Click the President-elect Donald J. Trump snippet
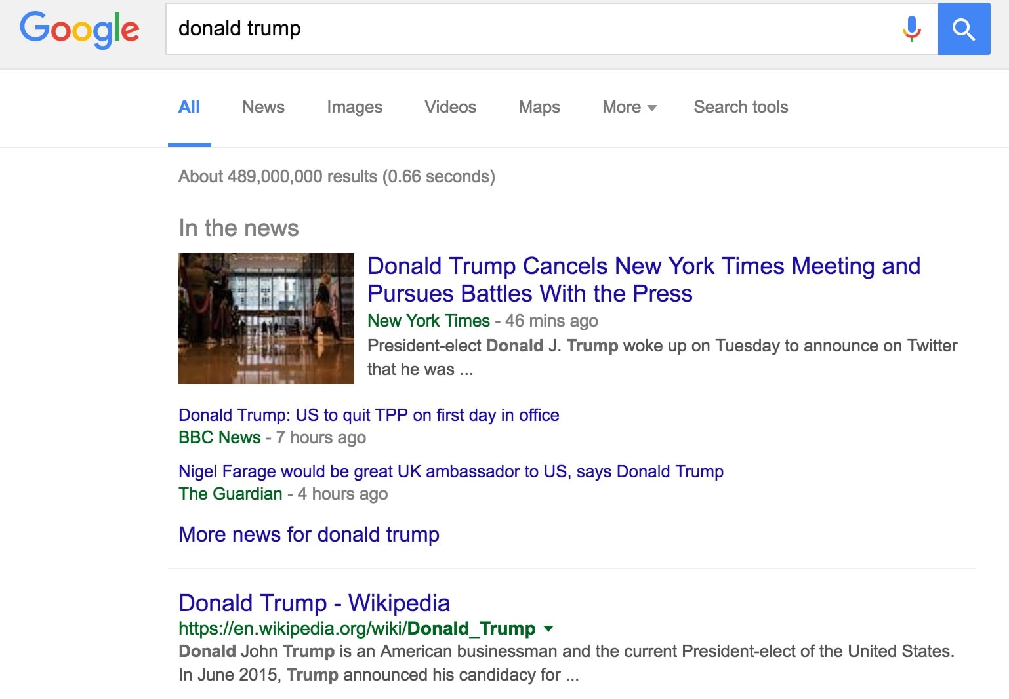Image resolution: width=1009 pixels, height=699 pixels. pos(663,357)
